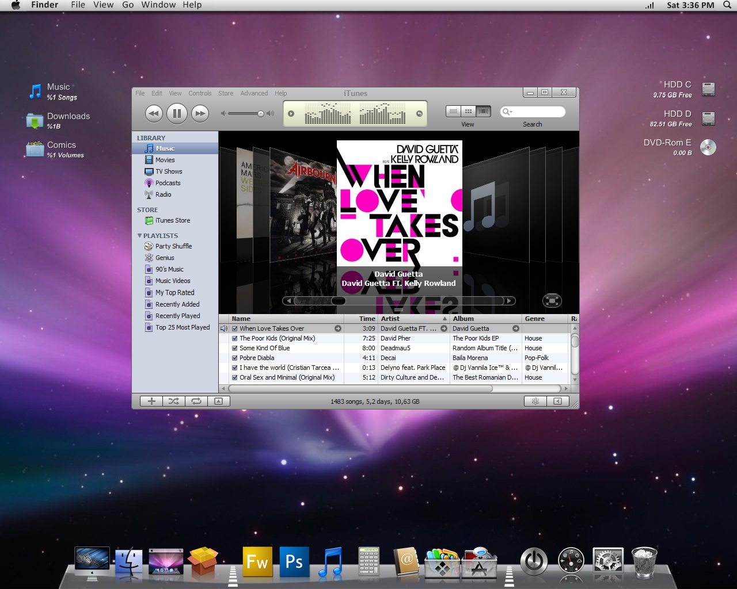Skip forward to the next track
Viewport: 737px width, 589px height.
point(200,113)
